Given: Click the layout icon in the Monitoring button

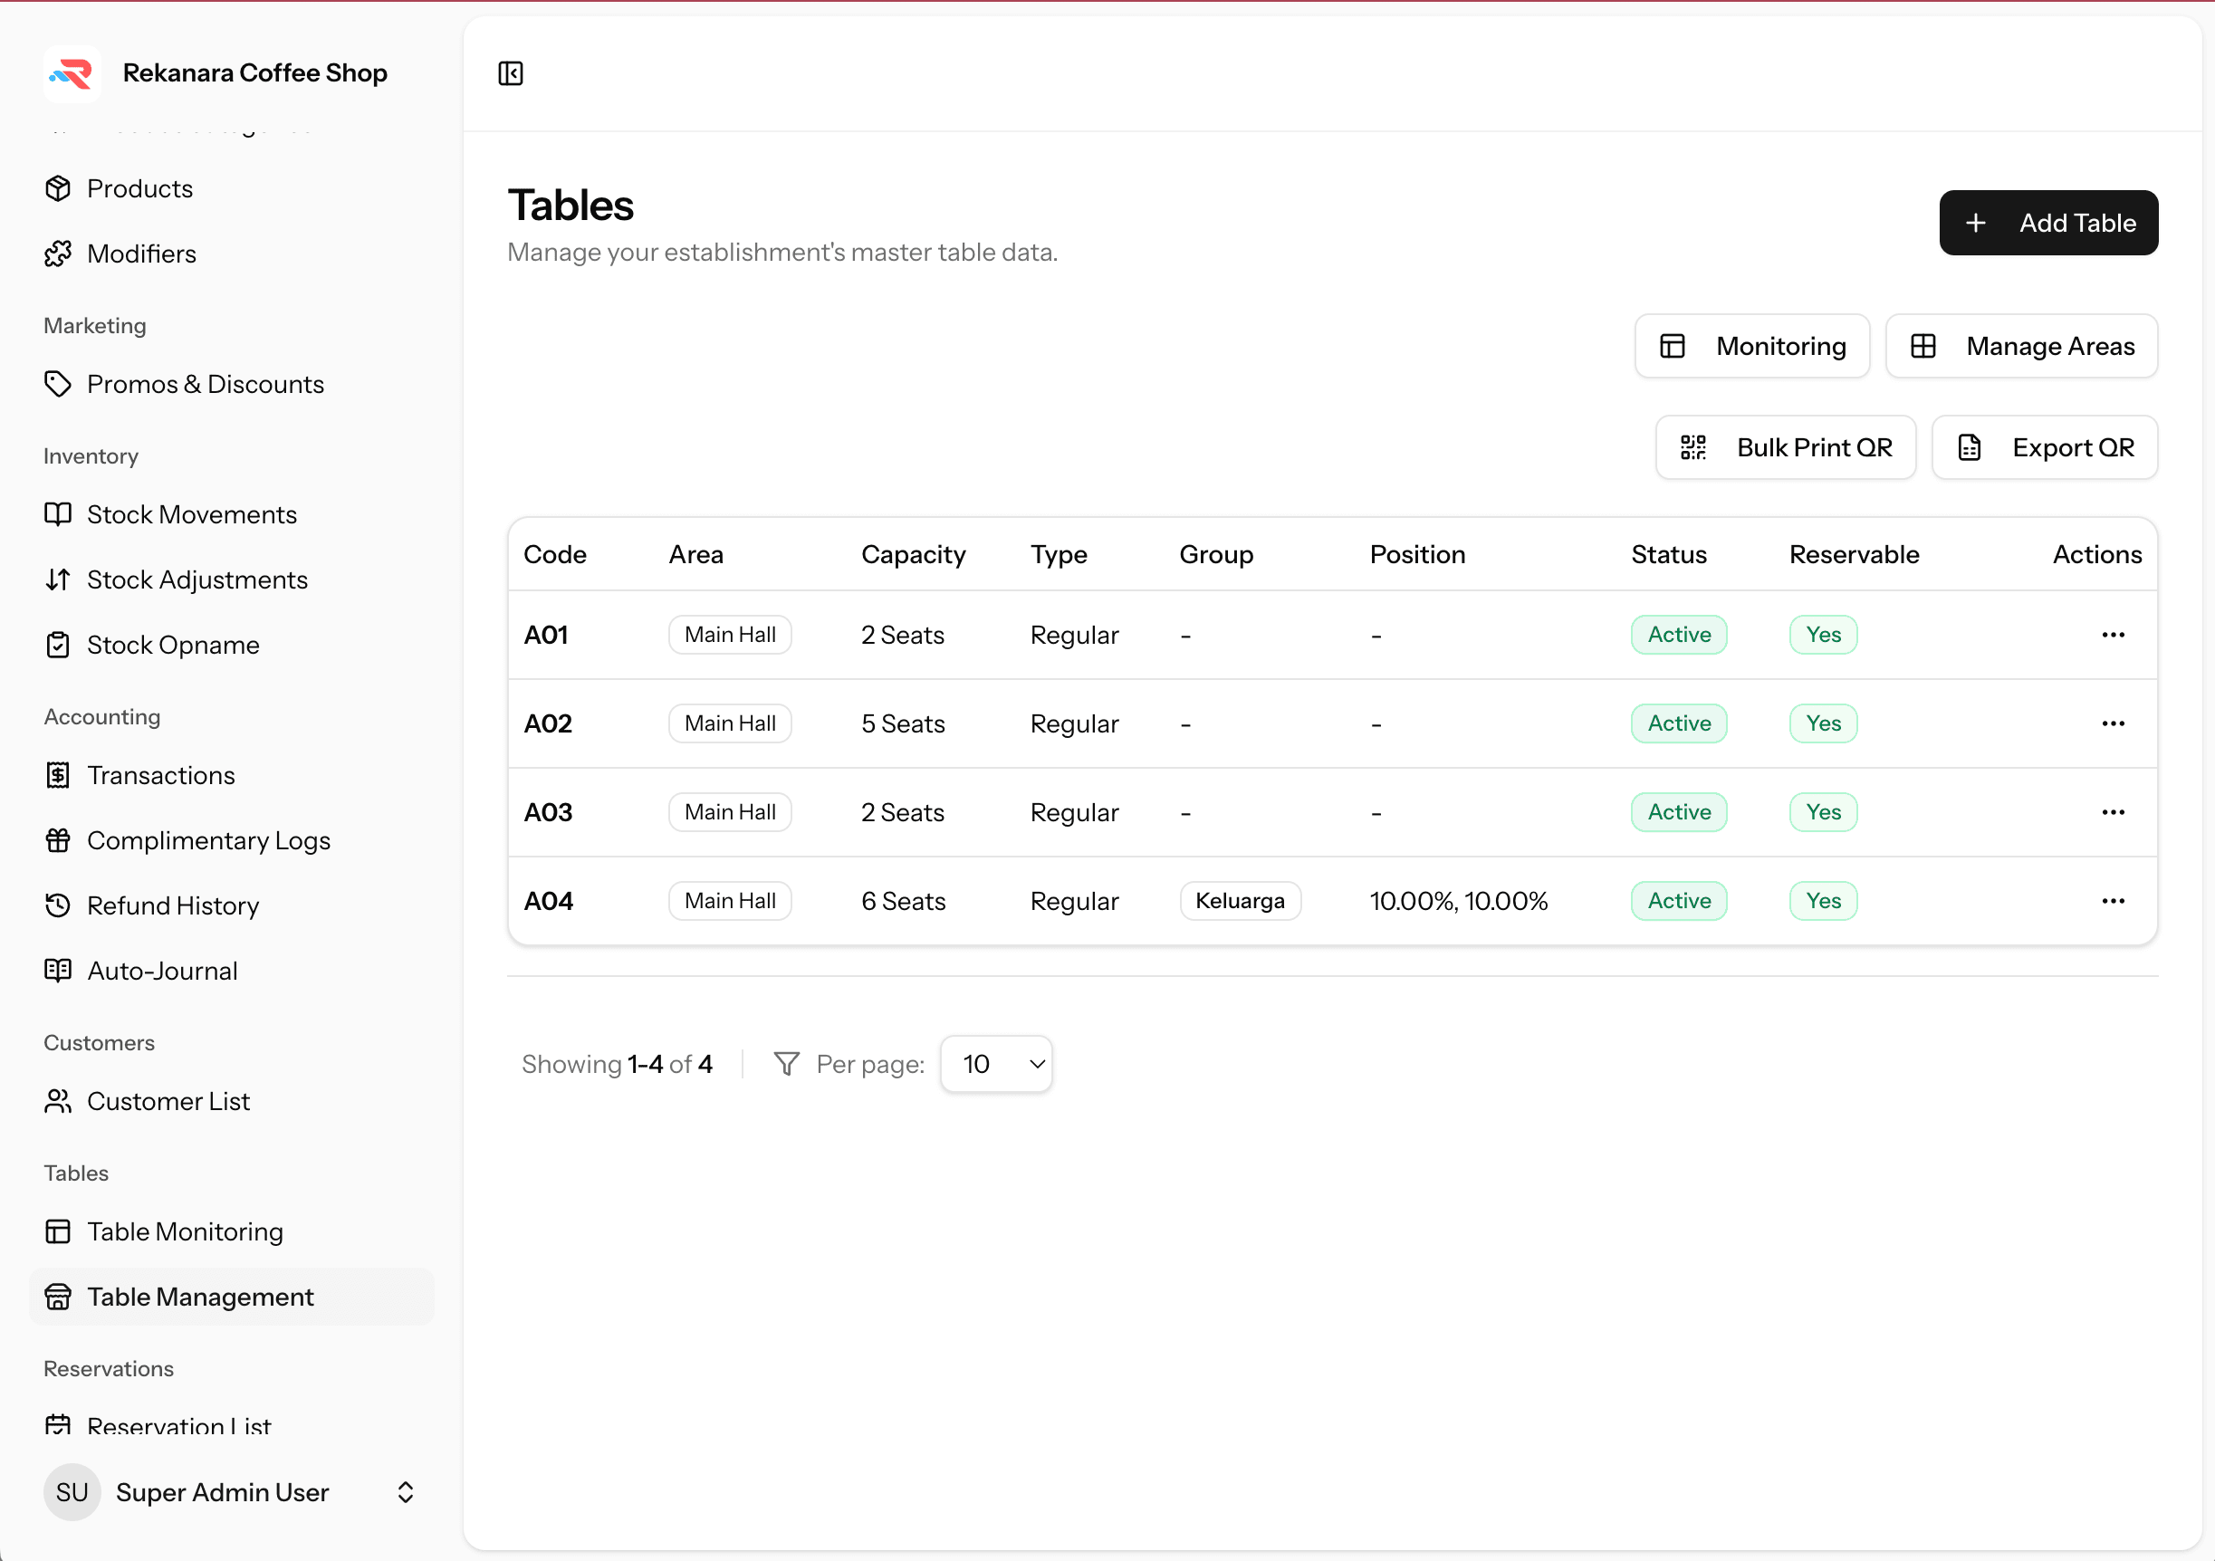Looking at the screenshot, I should tap(1672, 347).
